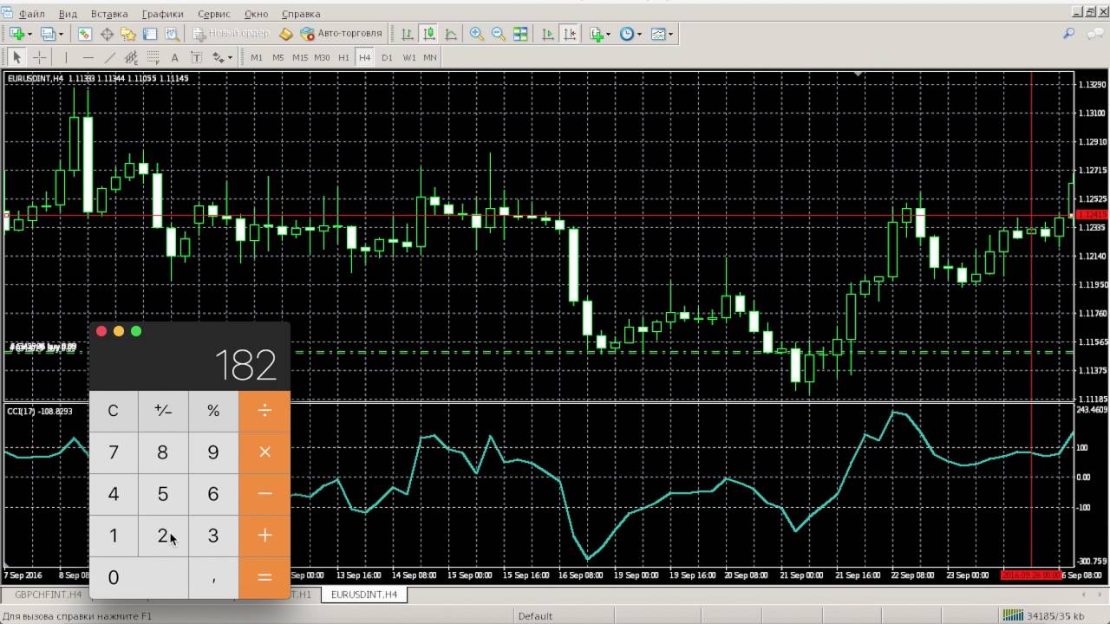Select the EURUSDINT,H4 chart tab
The height and width of the screenshot is (624, 1110).
coord(364,595)
